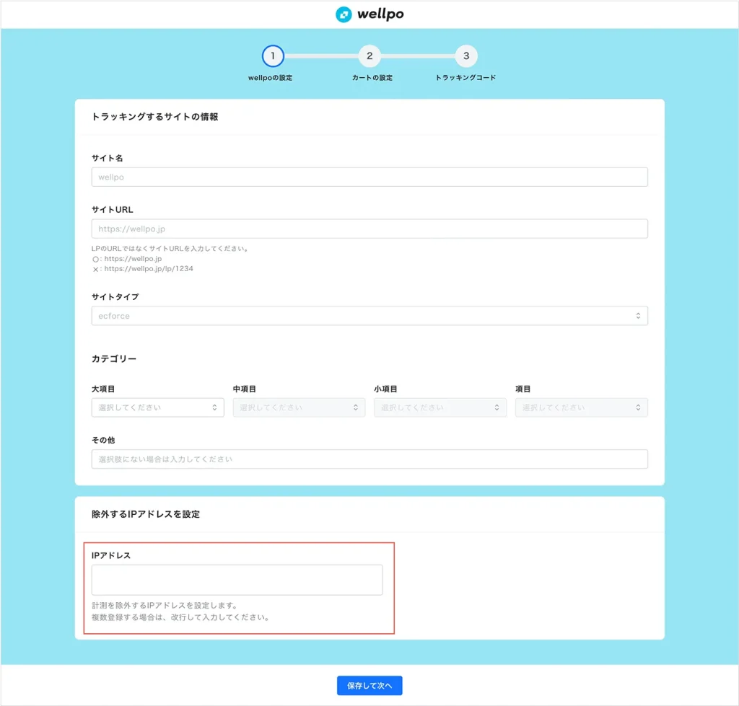
Task: Click the 中項目 dropdown chevron icon
Action: point(356,407)
